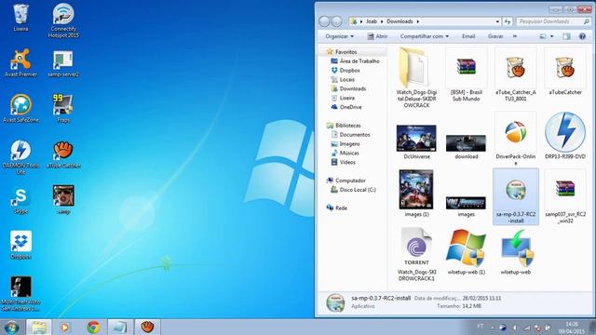Click the Pesquisar Downloads search box
The image size is (596, 335).
[553, 21]
